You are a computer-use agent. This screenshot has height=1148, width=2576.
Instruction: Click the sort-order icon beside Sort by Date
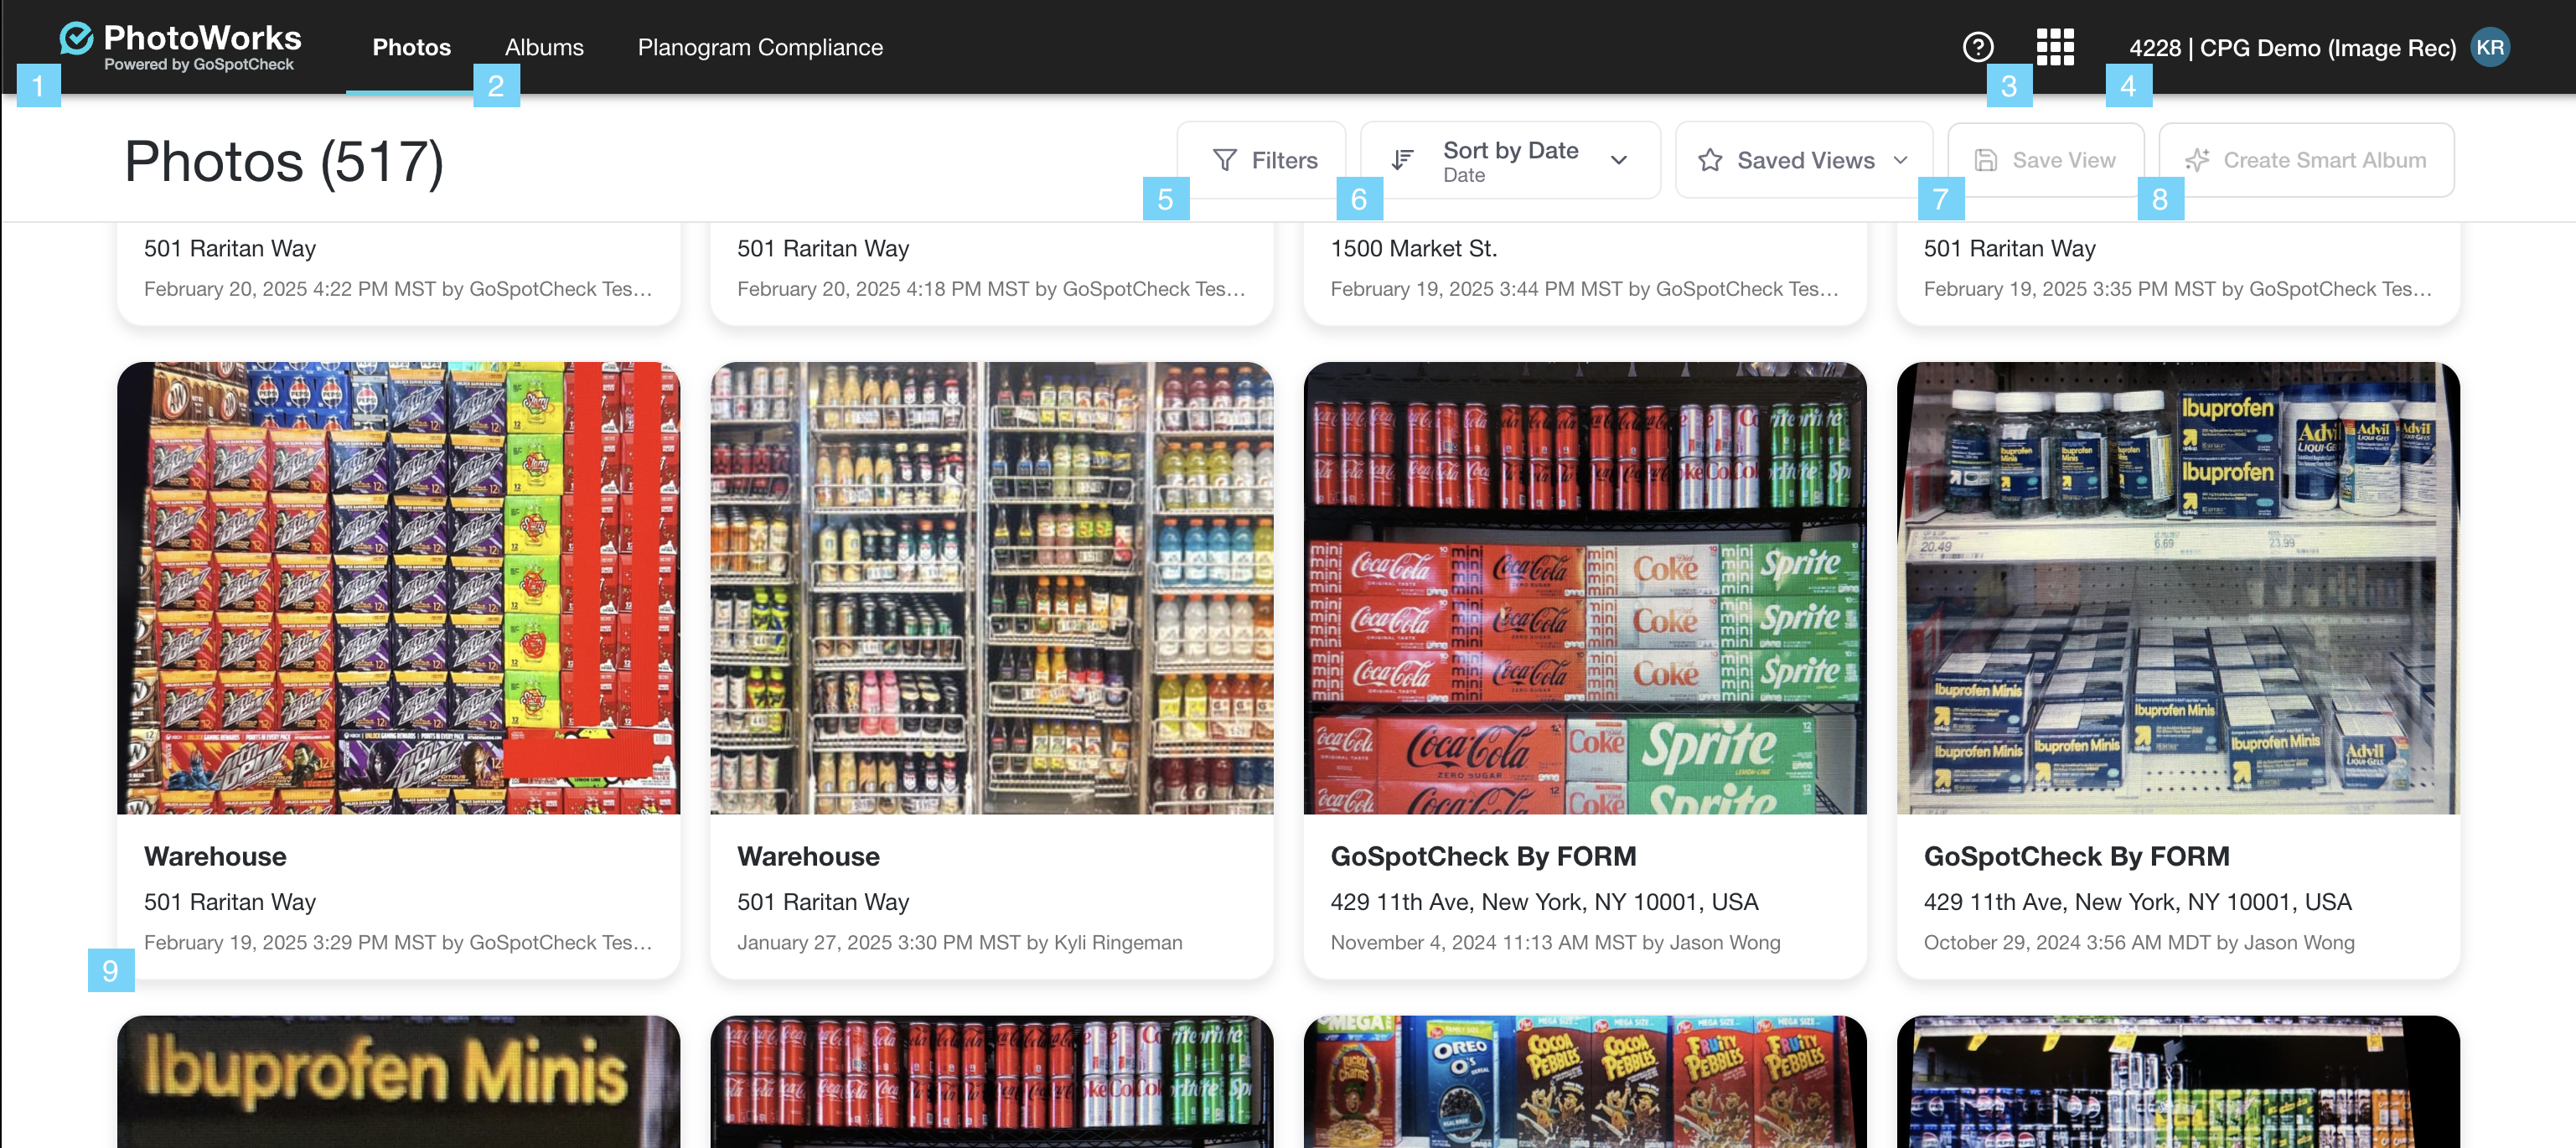point(1402,160)
